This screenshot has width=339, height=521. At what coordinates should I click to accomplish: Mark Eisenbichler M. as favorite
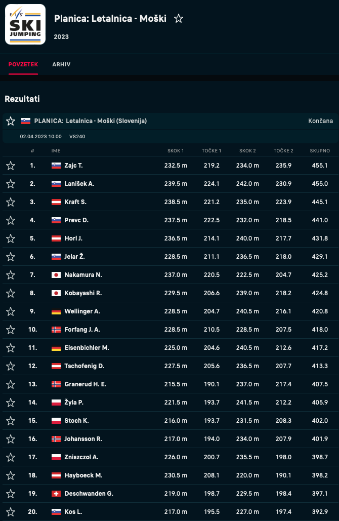click(11, 348)
